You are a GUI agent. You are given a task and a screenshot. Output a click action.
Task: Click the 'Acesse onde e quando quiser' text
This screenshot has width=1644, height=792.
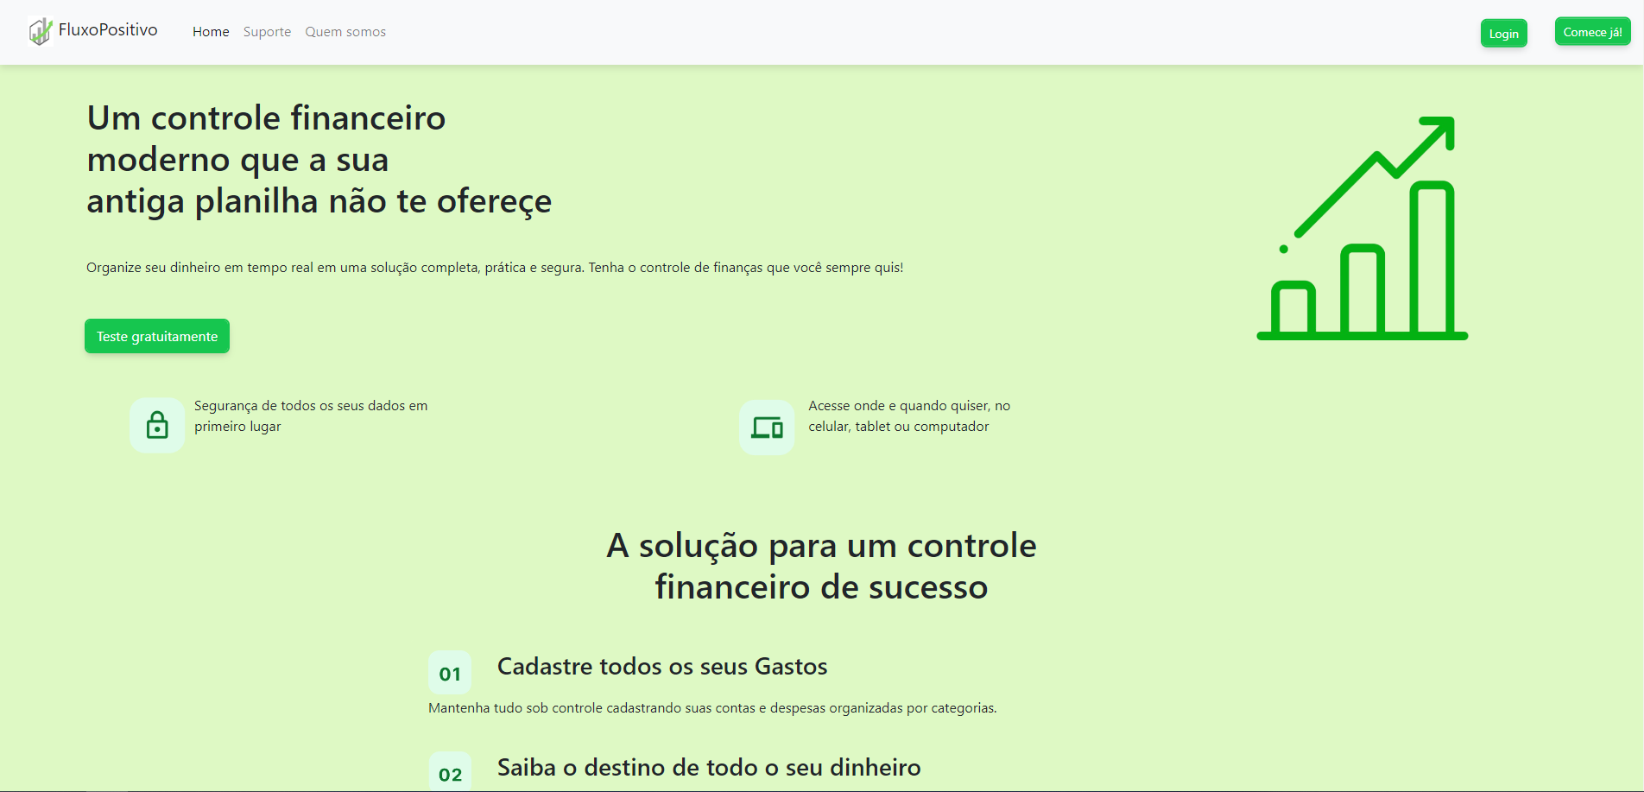click(908, 415)
